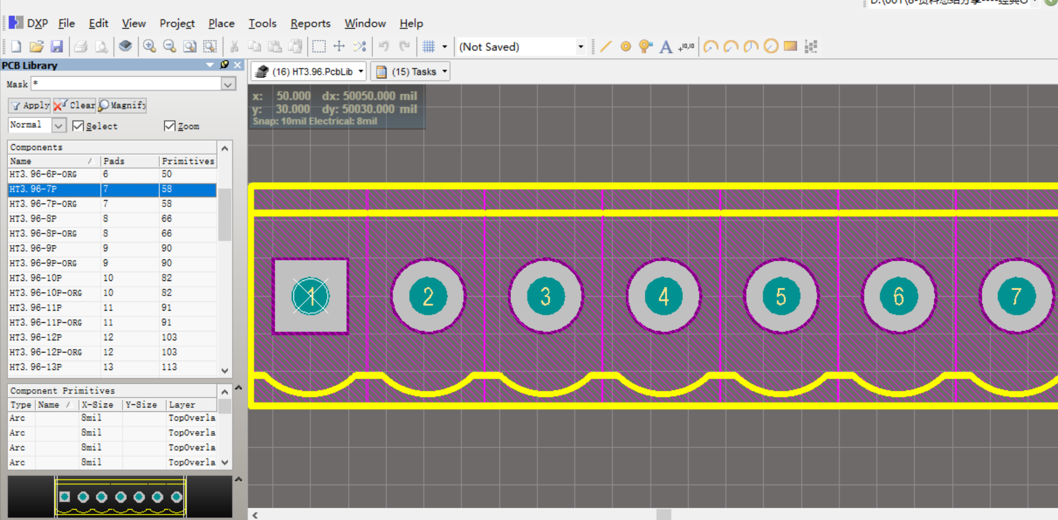Sort components by Name column header
1058x520 pixels.
pyautogui.click(x=54, y=161)
